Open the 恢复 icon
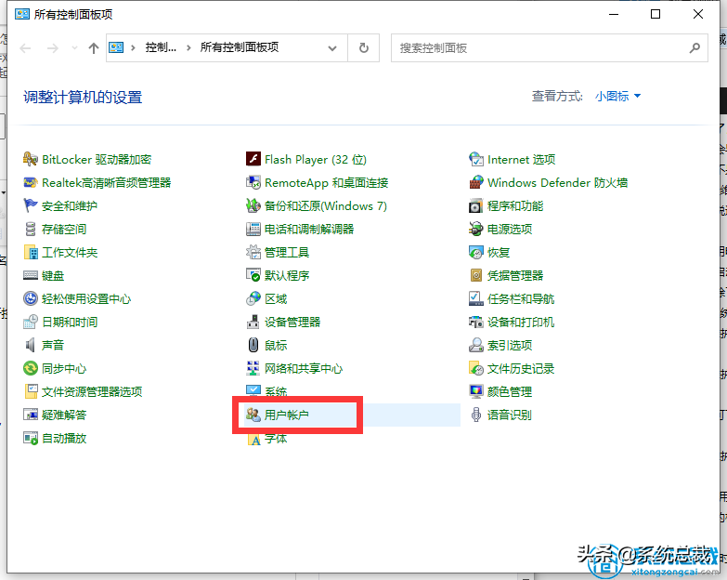The width and height of the screenshot is (727, 580). (476, 252)
